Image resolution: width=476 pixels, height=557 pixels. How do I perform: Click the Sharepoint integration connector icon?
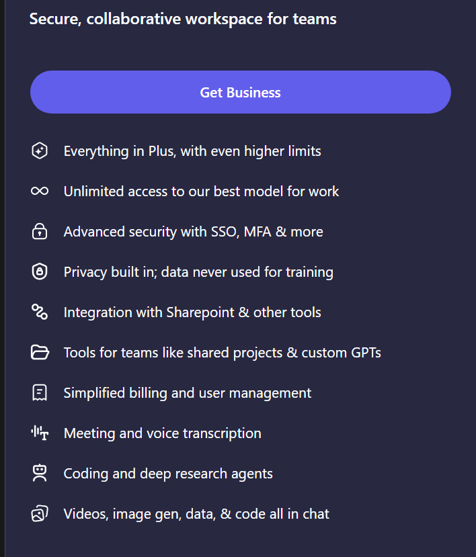point(40,312)
